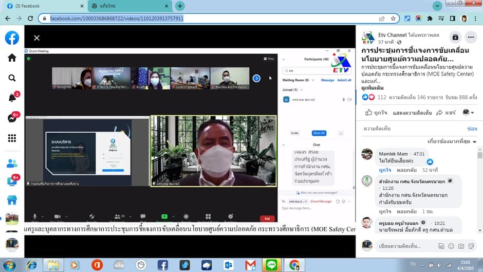This screenshot has width=483, height=272.
Task: Open Facebook search from the sidebar
Action: 12,78
